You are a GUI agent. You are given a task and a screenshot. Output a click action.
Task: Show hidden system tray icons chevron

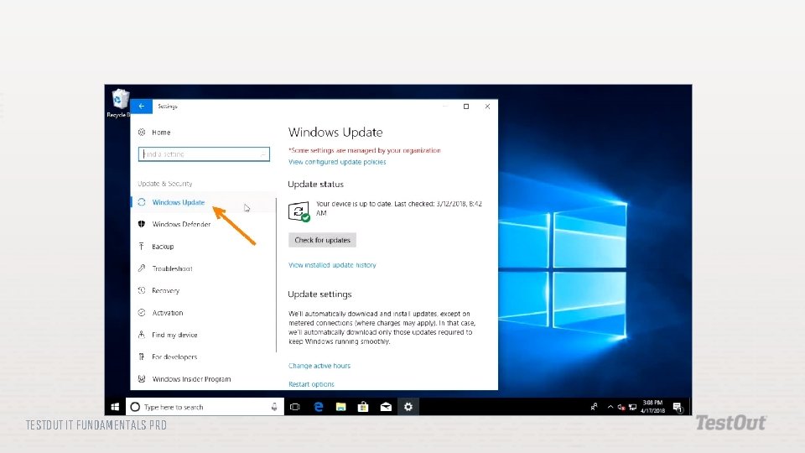[x=610, y=408]
